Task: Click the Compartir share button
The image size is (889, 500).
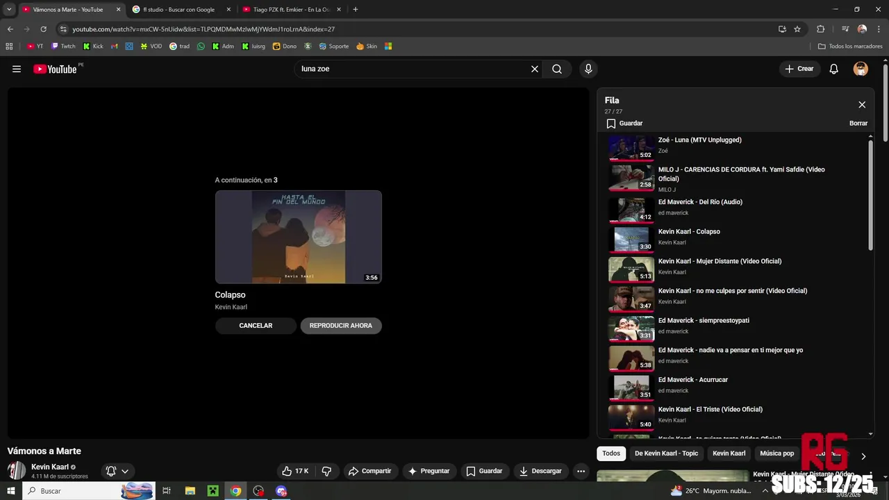Action: [369, 471]
